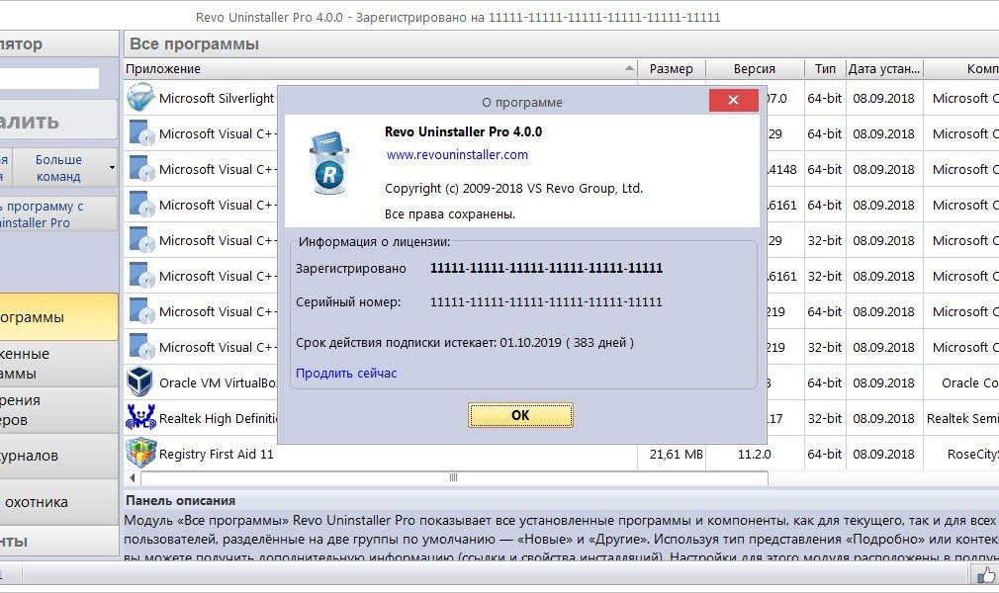Sort list by Дата устан... column header

tap(884, 69)
